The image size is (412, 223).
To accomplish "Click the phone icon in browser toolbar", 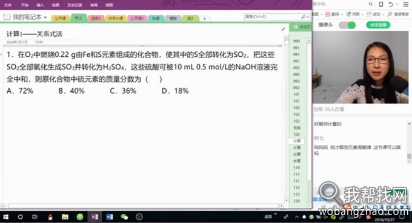I will click(380, 4).
